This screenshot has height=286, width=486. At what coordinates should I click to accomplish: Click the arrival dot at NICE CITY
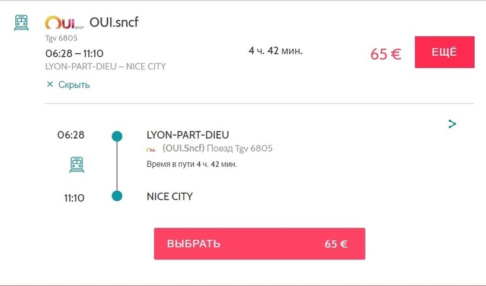(x=117, y=196)
